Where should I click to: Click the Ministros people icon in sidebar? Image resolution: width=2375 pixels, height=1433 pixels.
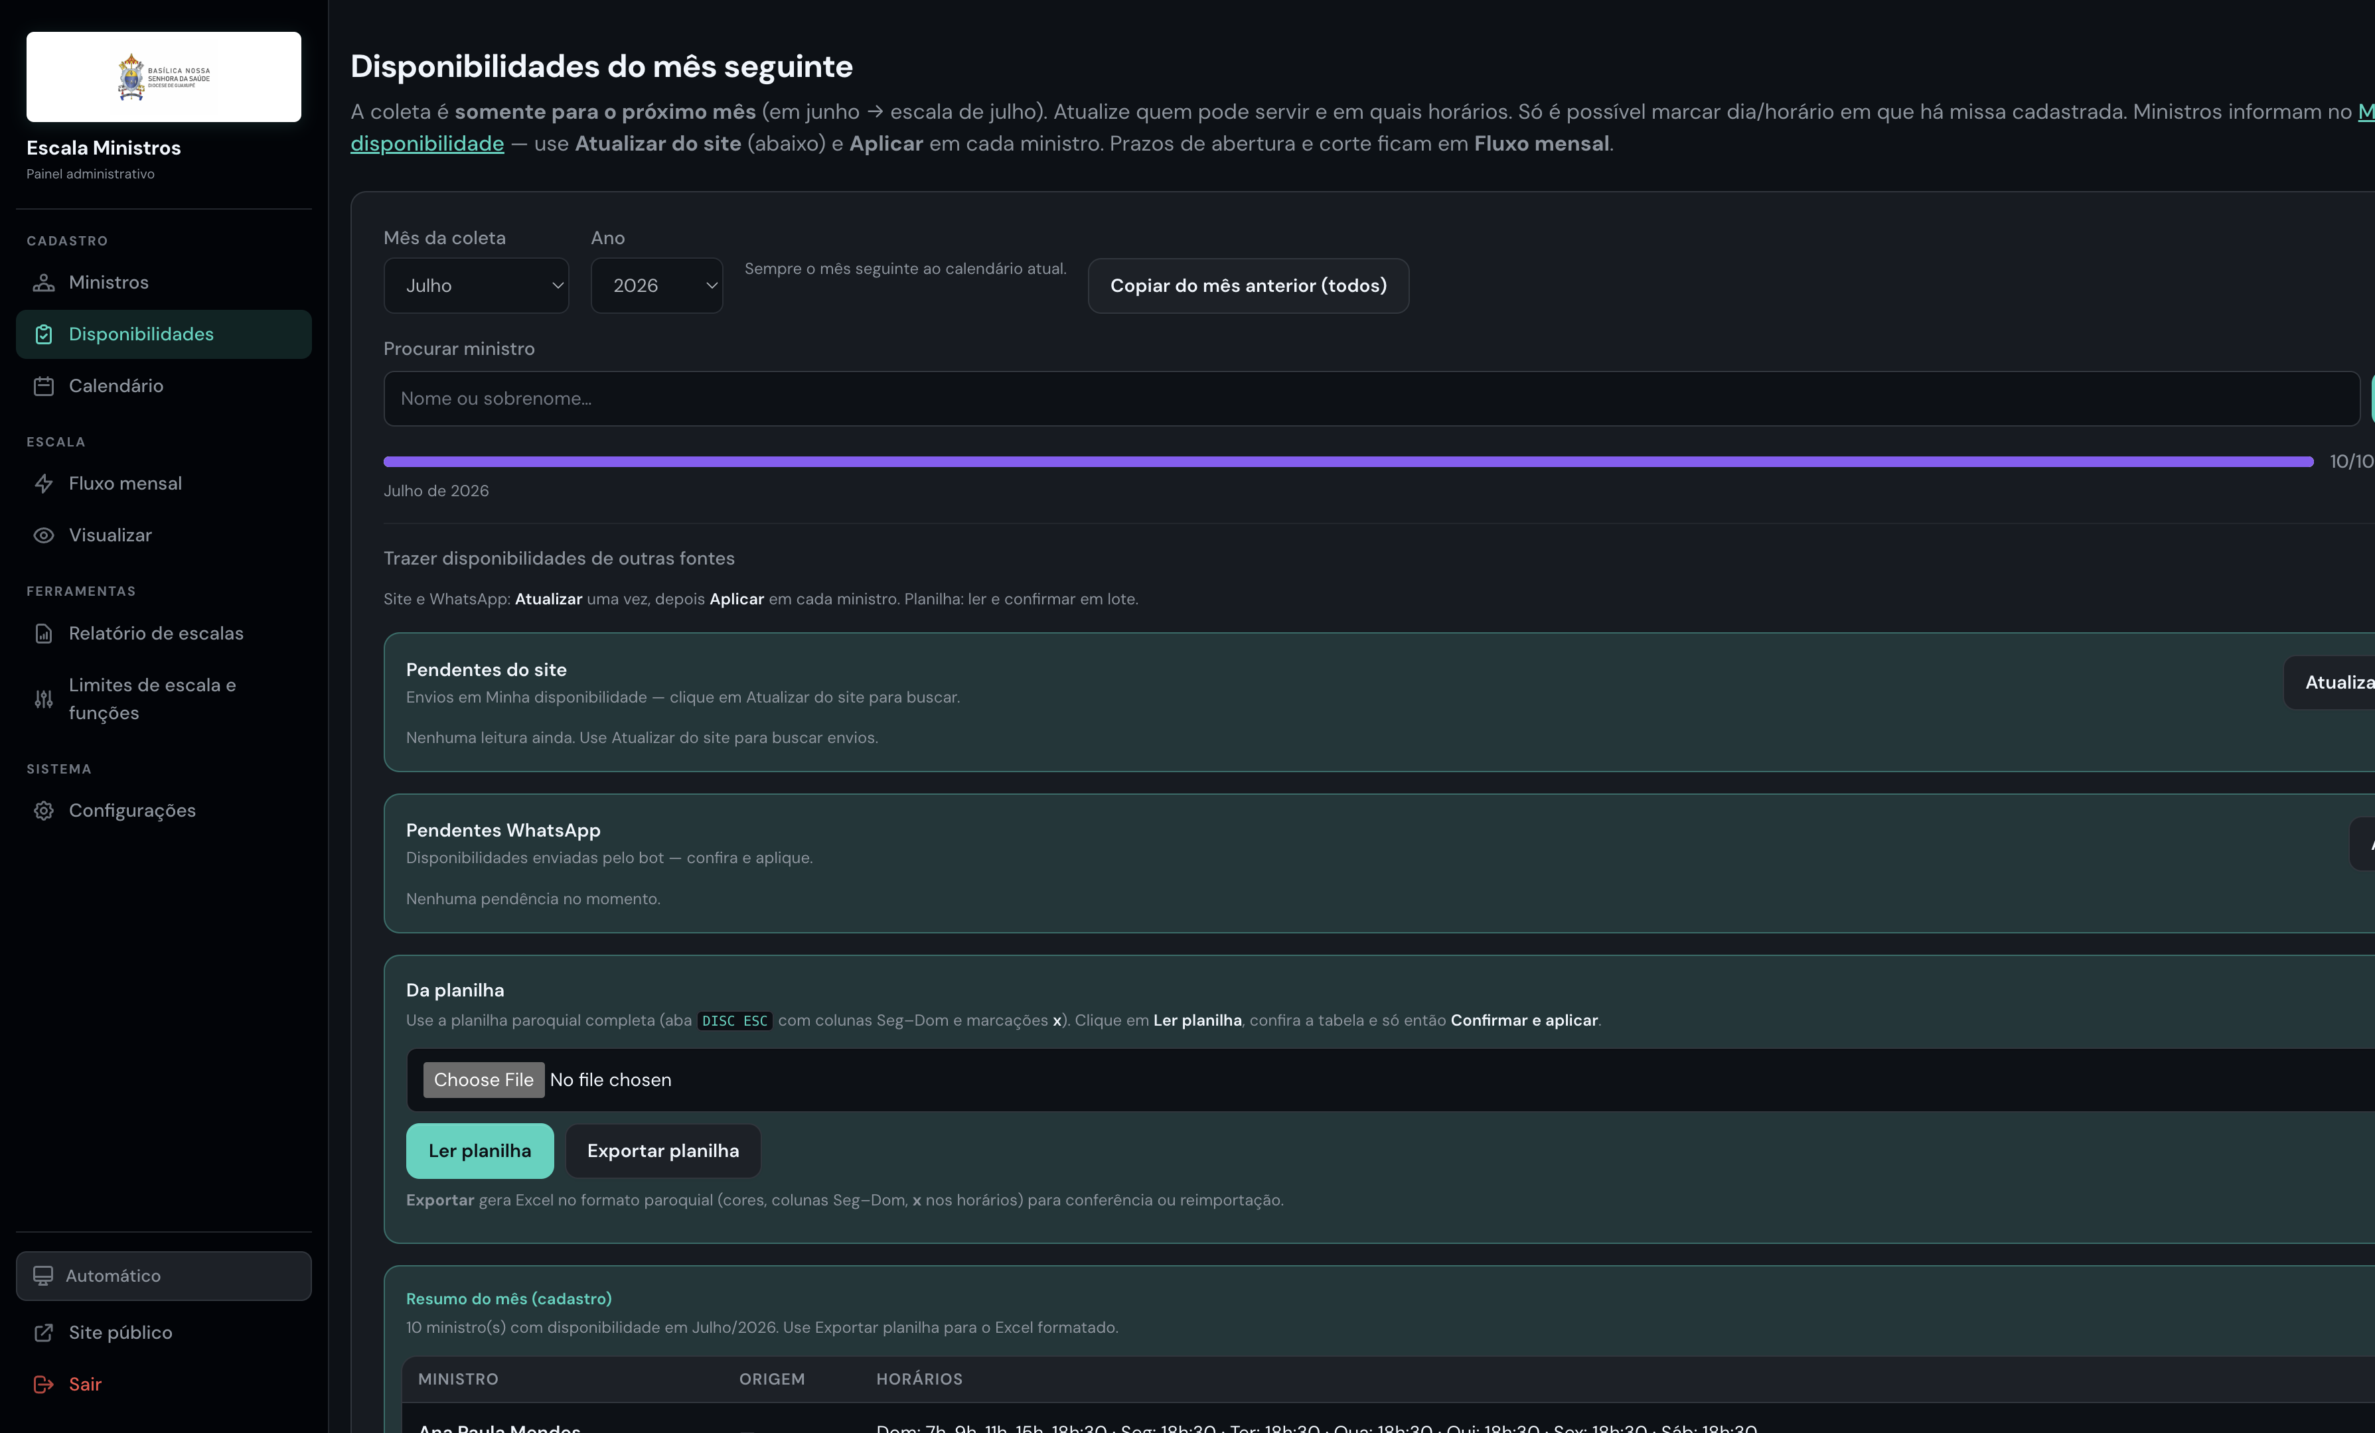click(x=43, y=283)
